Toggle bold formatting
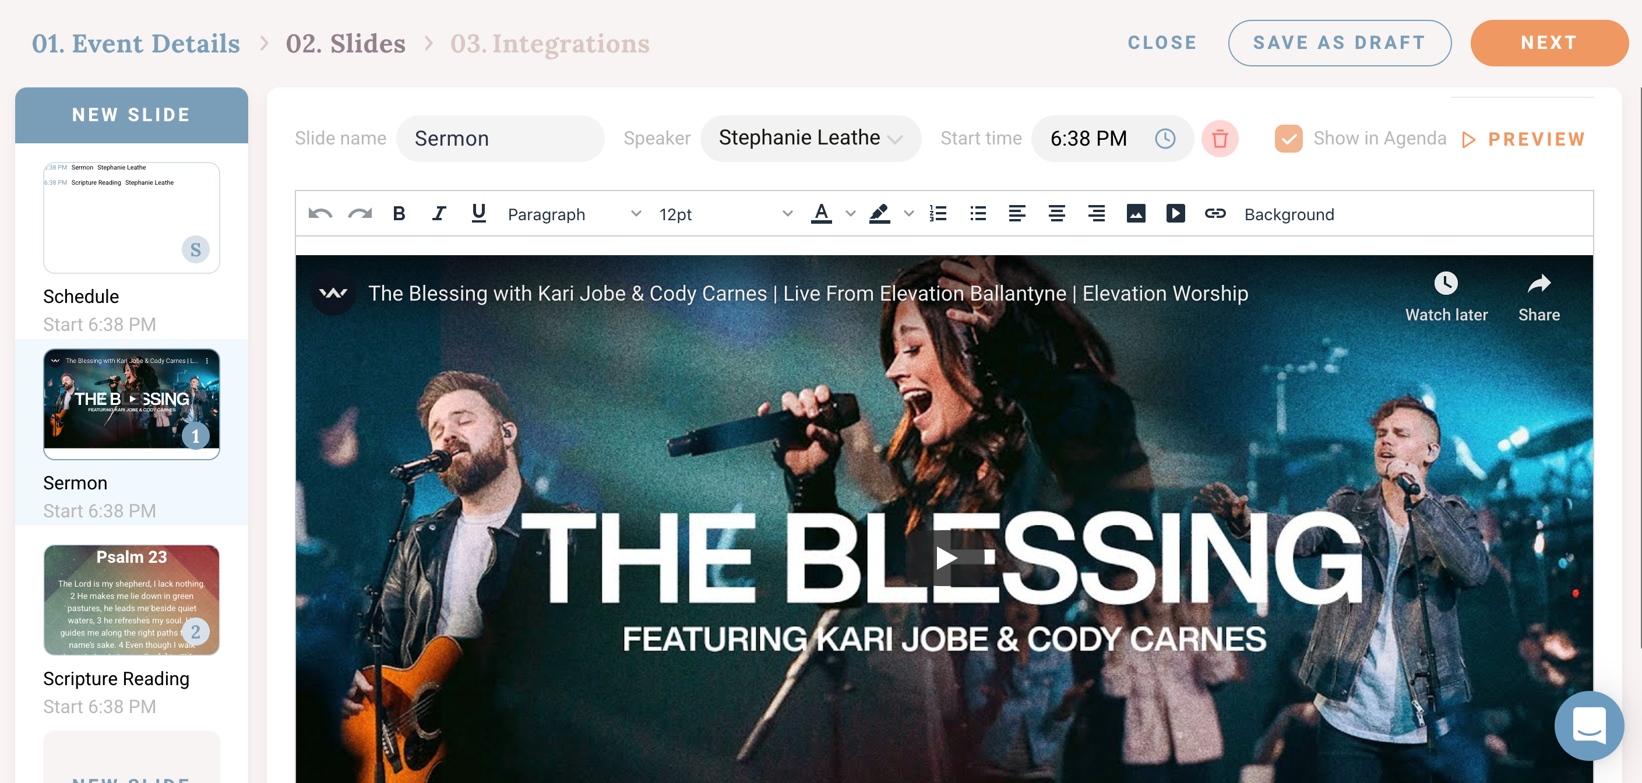 (x=399, y=214)
